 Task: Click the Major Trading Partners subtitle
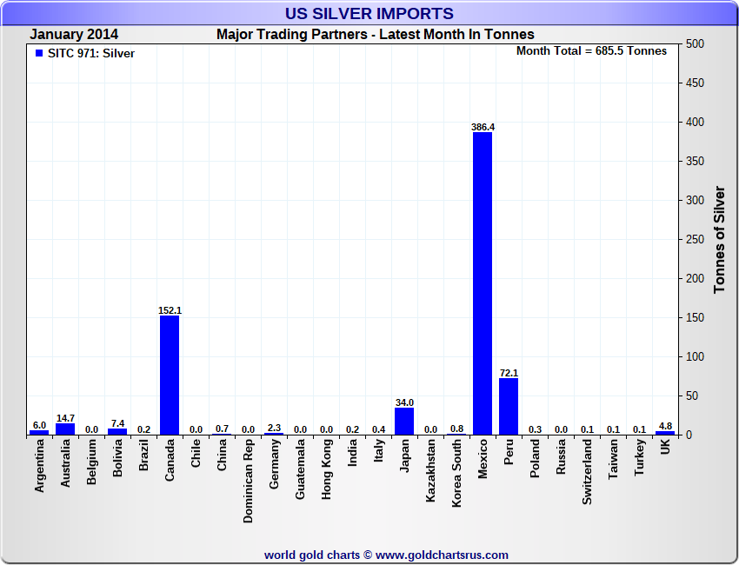[375, 35]
